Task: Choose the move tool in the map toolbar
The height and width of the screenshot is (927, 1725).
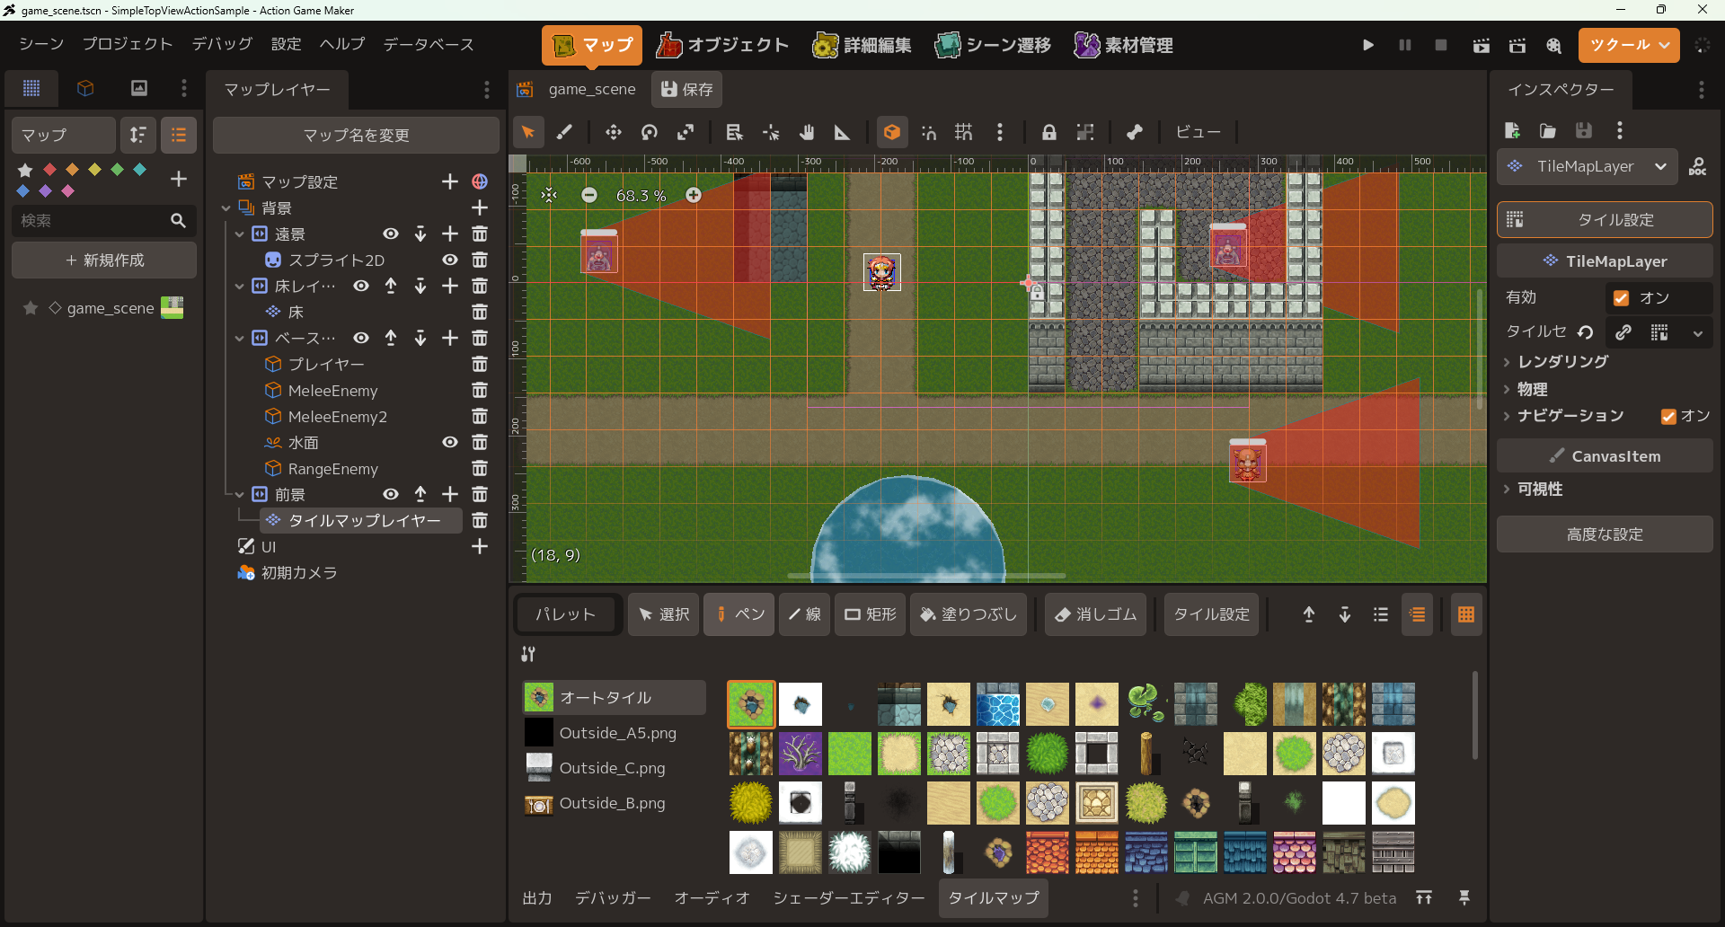Action: (x=614, y=132)
